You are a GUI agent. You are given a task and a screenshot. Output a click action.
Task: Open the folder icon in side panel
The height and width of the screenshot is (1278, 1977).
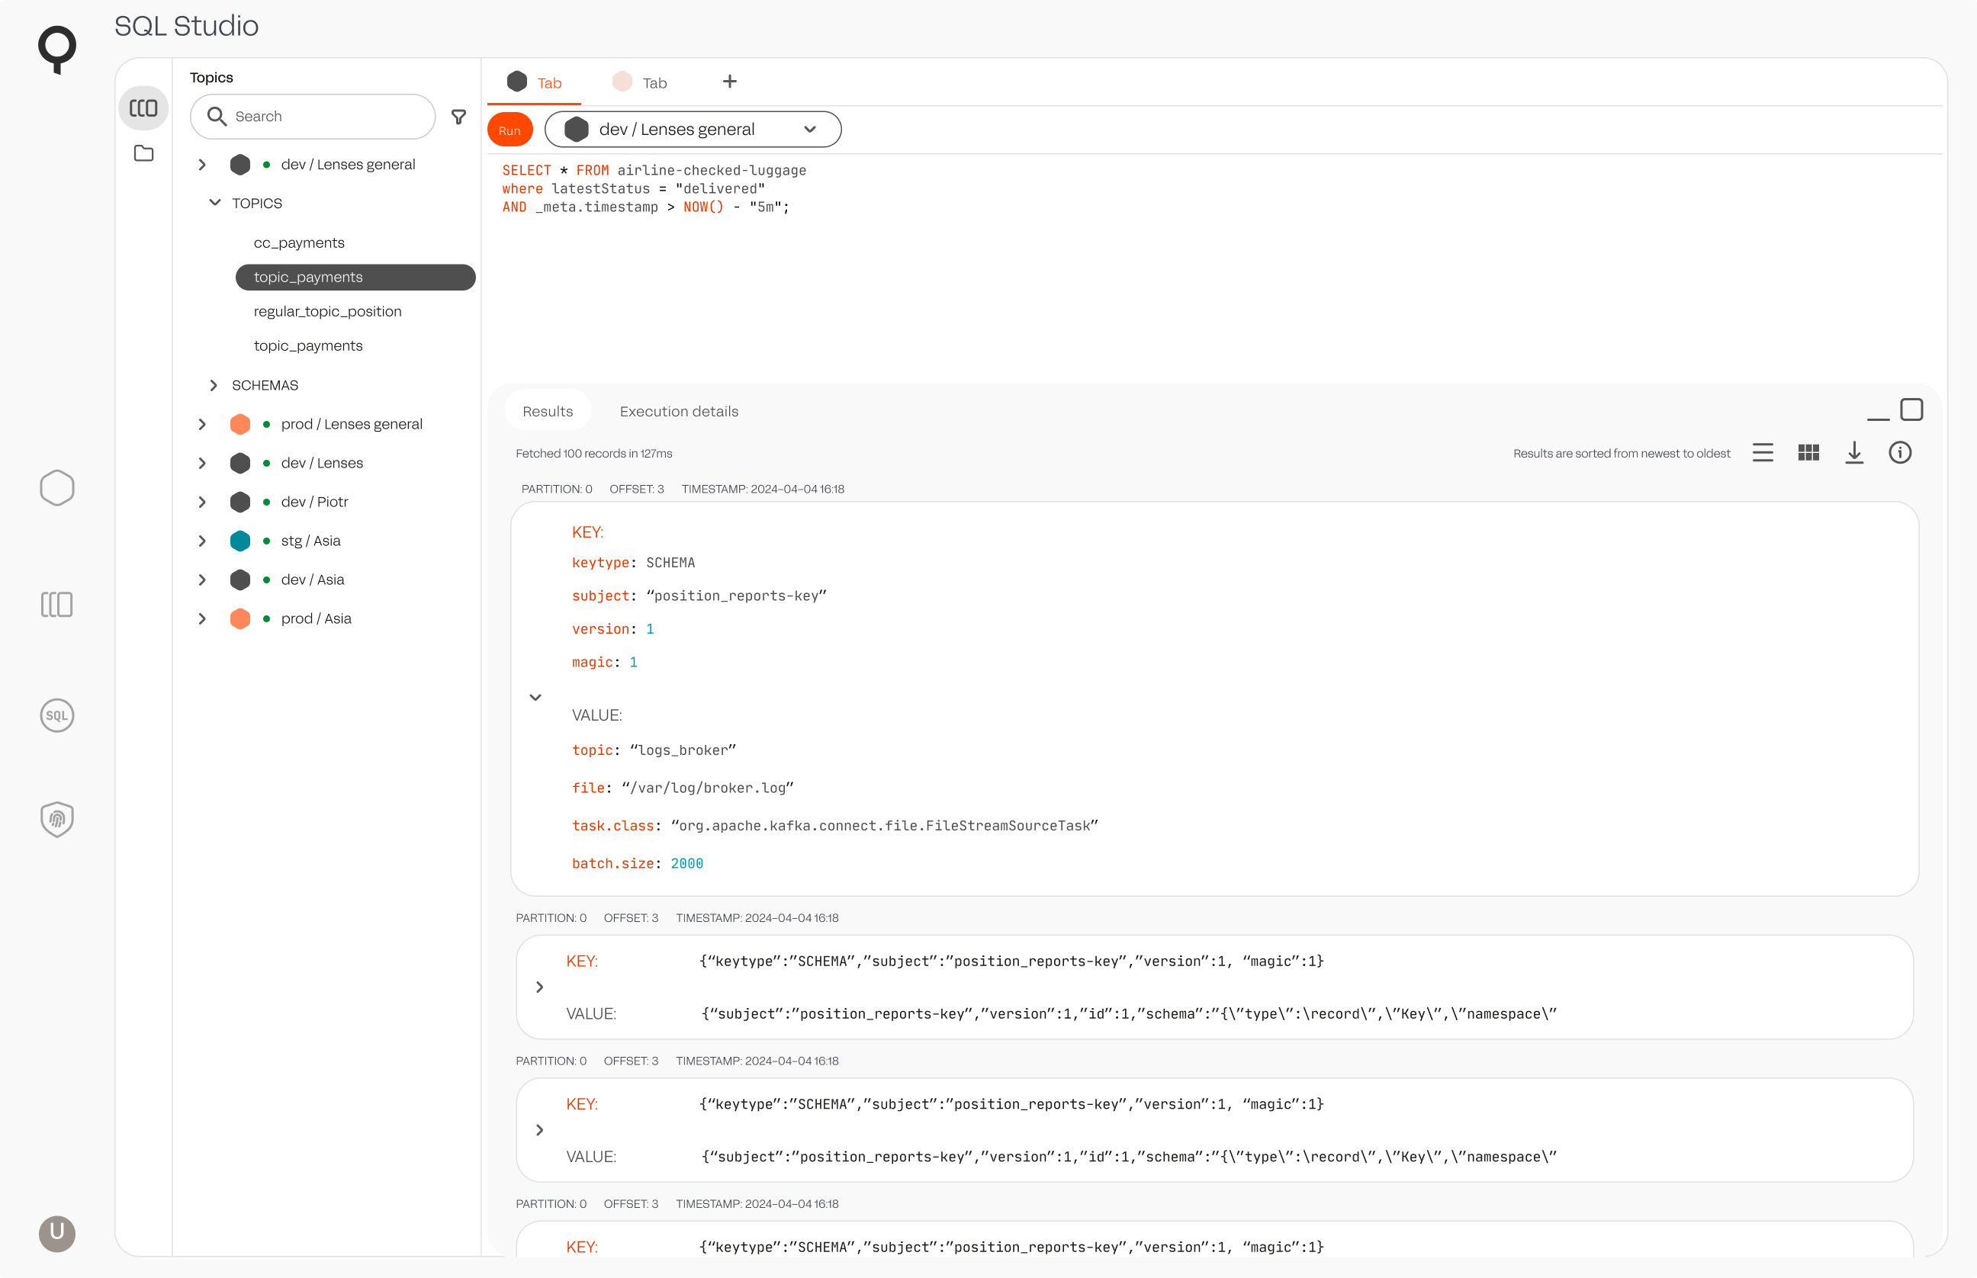pos(143,153)
